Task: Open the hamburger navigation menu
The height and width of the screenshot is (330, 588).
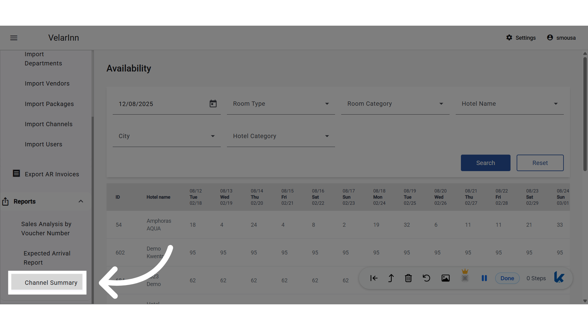Action: click(x=14, y=38)
